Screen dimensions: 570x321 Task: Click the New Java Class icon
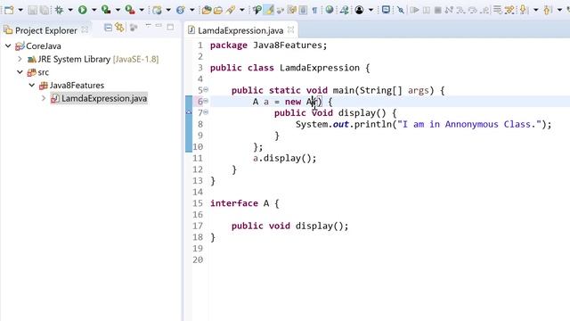(x=181, y=10)
